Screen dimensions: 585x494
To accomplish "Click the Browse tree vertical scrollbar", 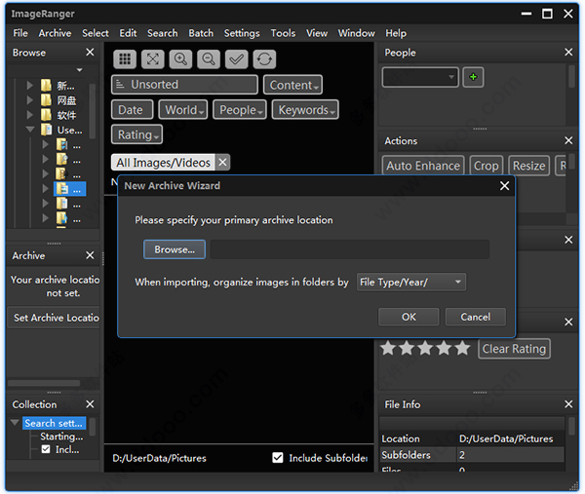I will tap(93, 111).
